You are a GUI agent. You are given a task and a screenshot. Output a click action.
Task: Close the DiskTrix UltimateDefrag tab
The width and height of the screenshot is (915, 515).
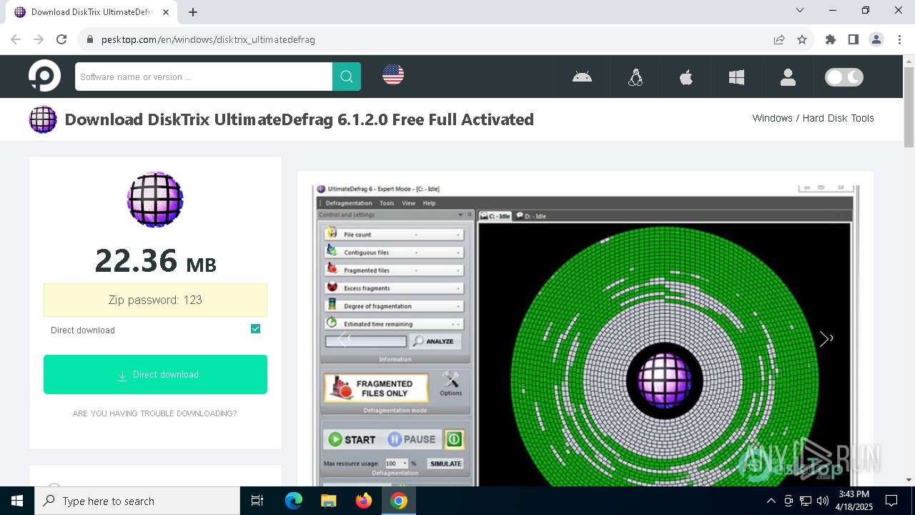[167, 11]
